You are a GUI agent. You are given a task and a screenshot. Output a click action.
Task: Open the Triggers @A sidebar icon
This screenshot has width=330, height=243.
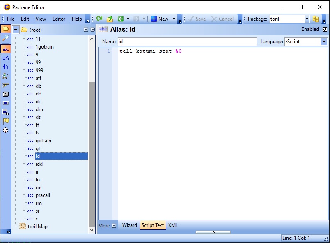click(x=6, y=58)
